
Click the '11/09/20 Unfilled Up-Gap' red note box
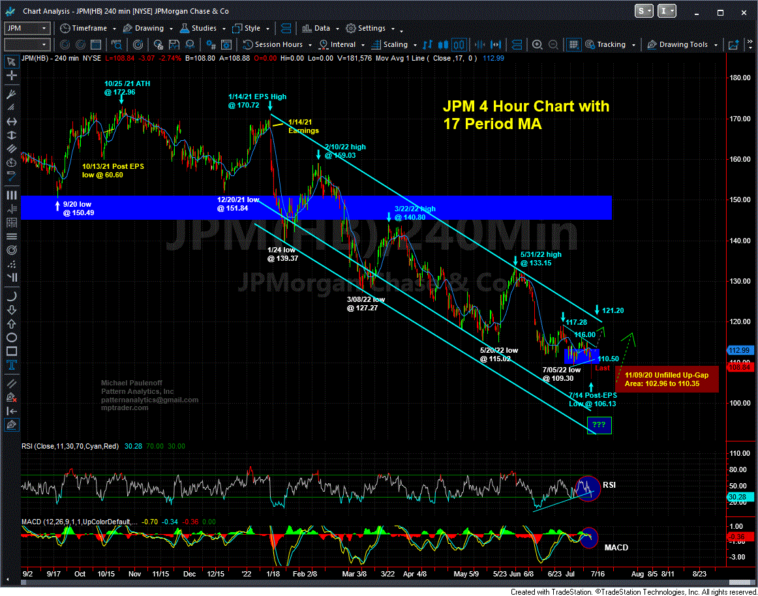tap(667, 380)
